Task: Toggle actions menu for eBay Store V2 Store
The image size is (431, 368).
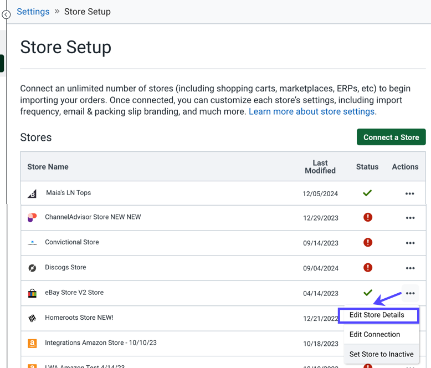Action: (410, 293)
